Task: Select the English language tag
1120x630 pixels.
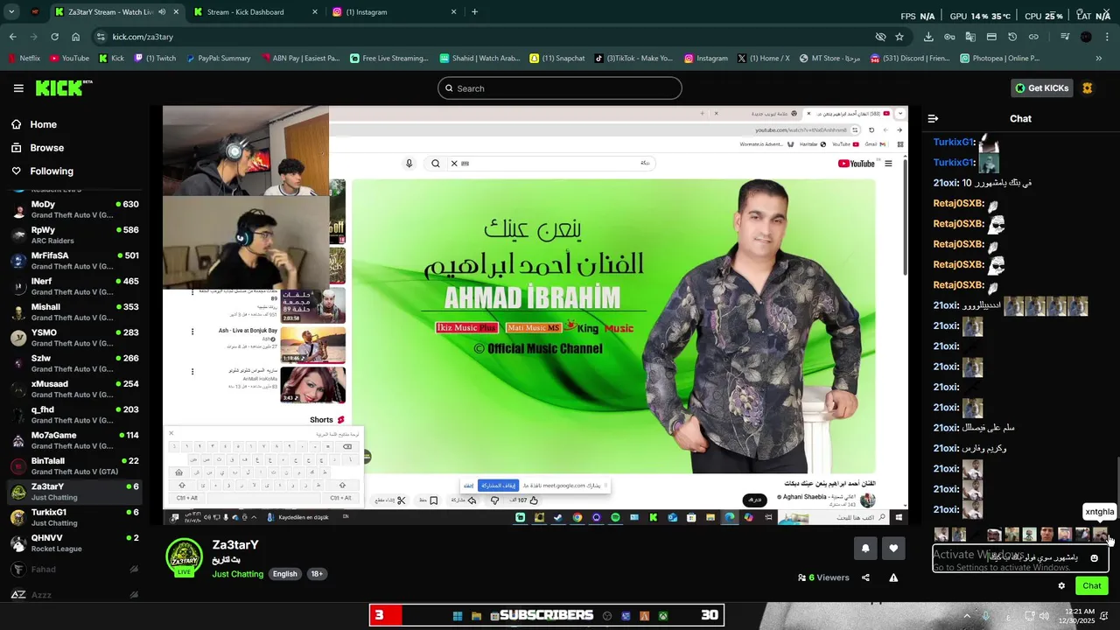Action: click(284, 574)
